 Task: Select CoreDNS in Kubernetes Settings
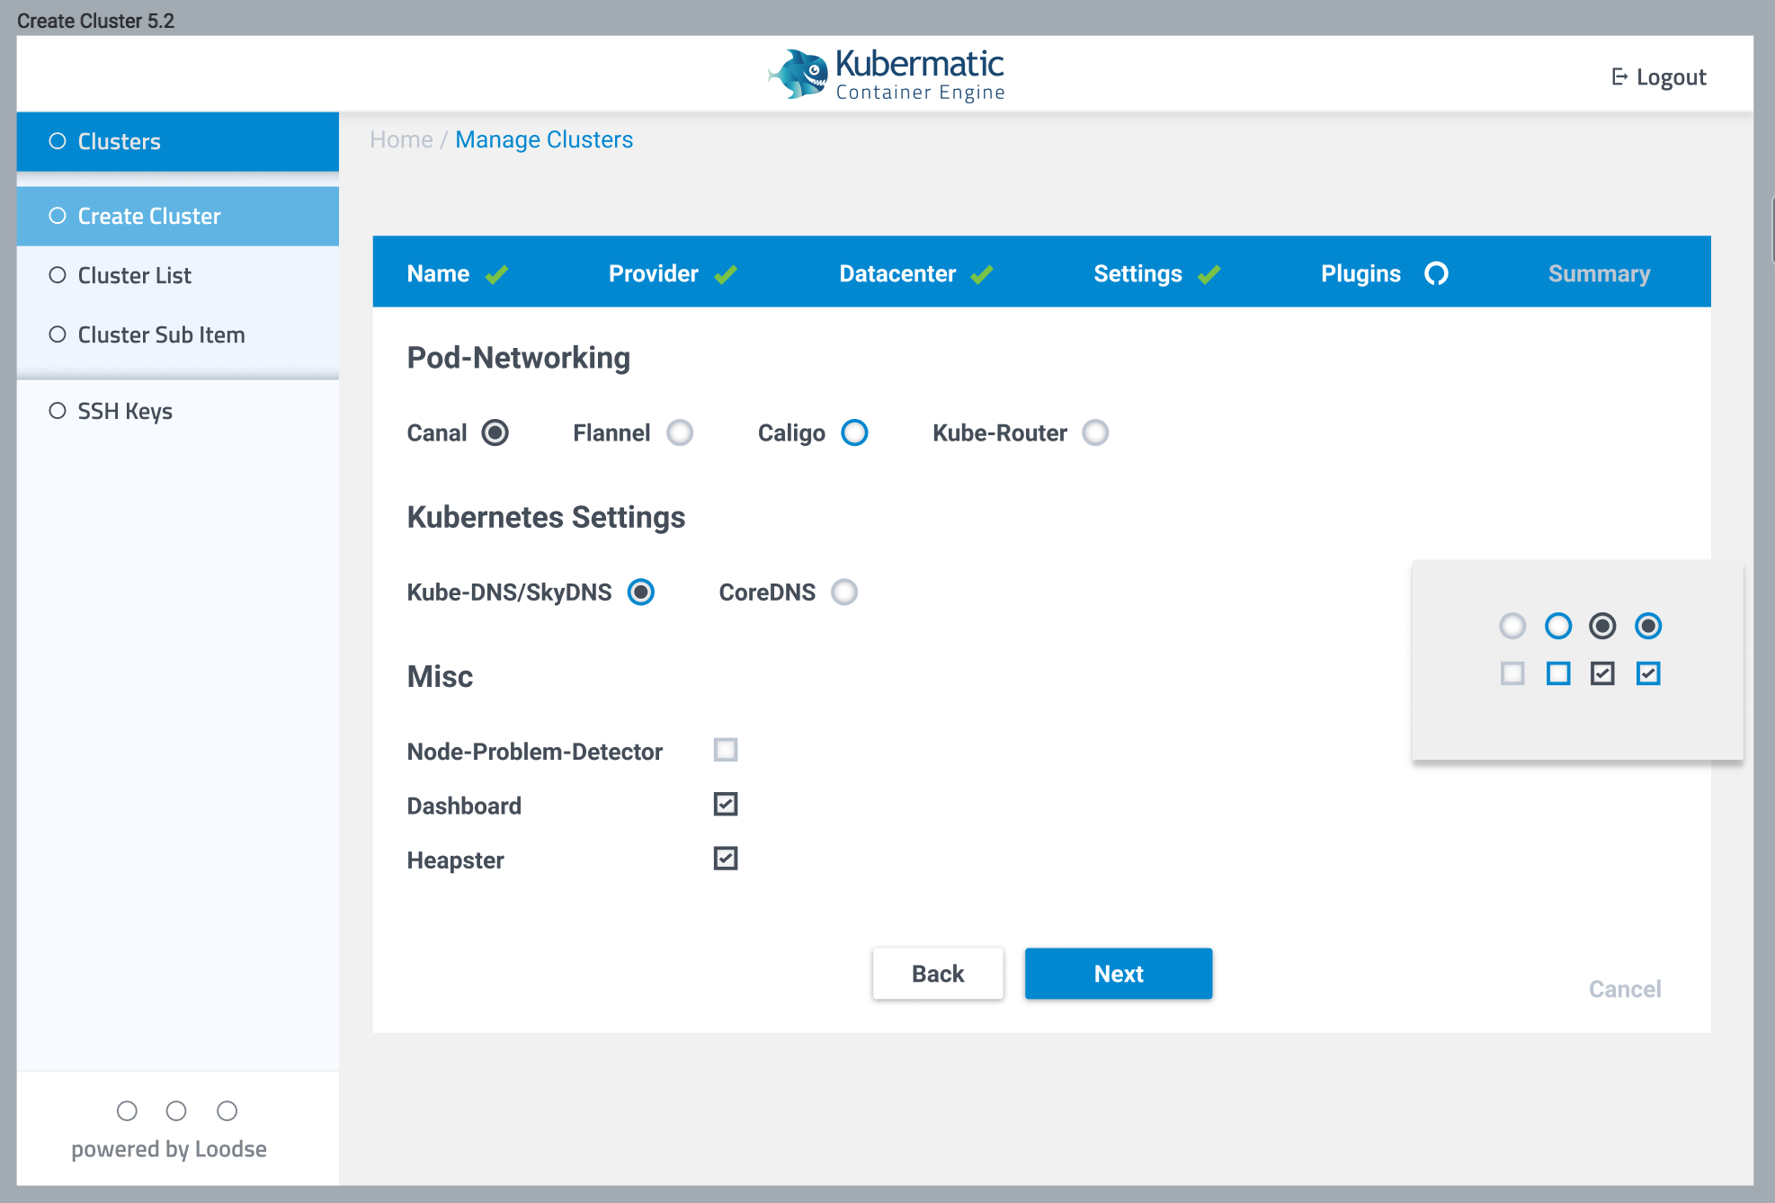(843, 592)
